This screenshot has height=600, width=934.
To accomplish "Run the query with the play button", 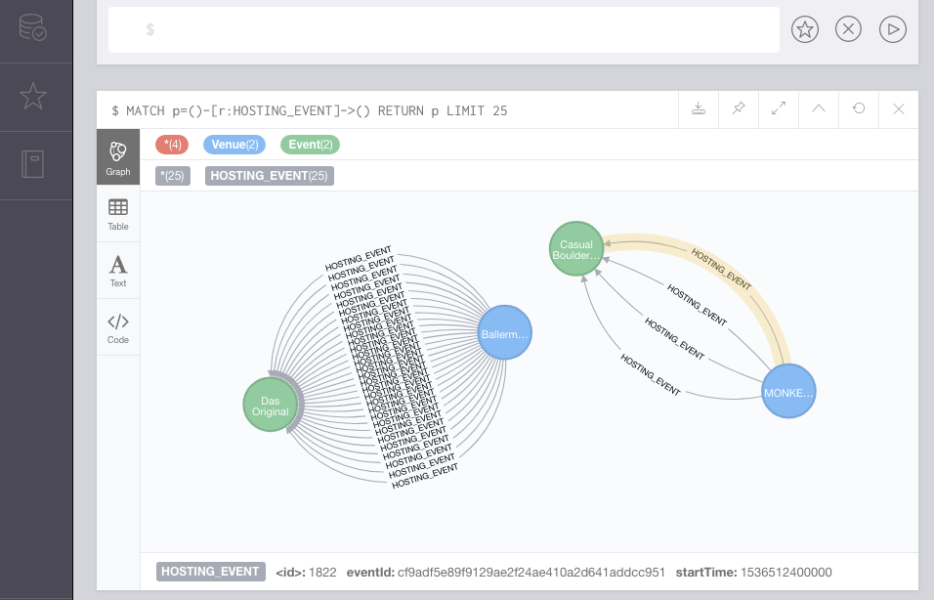I will click(892, 29).
